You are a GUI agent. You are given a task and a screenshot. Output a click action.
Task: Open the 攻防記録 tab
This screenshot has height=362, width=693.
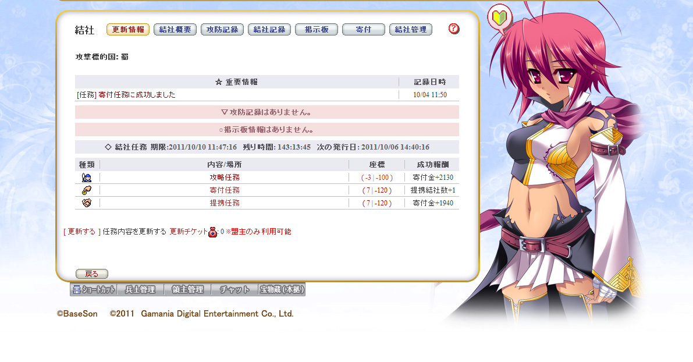222,30
